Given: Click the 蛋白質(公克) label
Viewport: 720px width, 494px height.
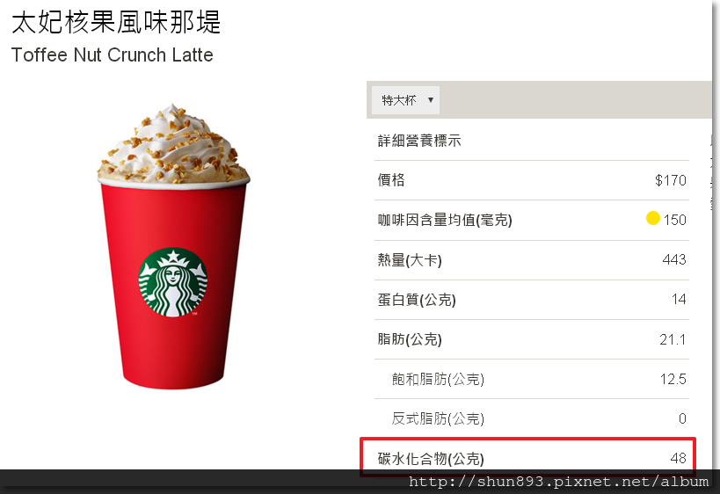Looking at the screenshot, I should [417, 300].
